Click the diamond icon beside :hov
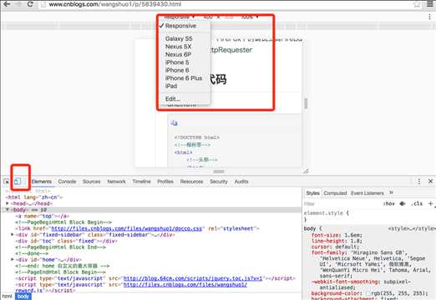The image size is (436, 300). (x=403, y=203)
